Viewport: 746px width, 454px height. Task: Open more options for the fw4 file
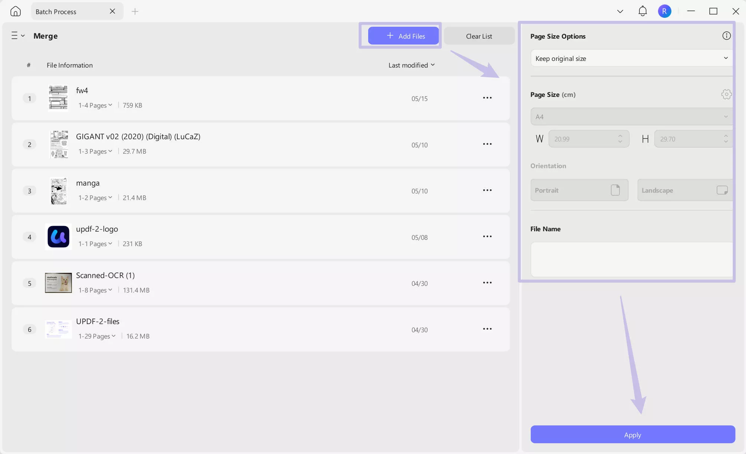tap(487, 98)
